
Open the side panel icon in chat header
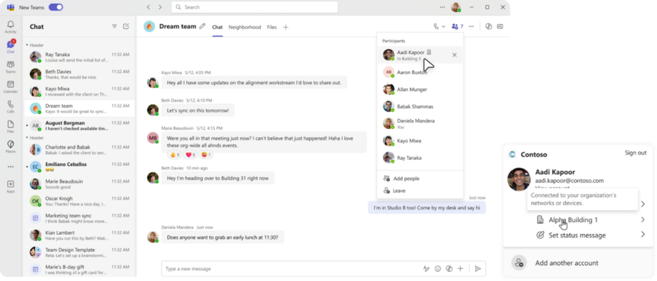tap(500, 26)
